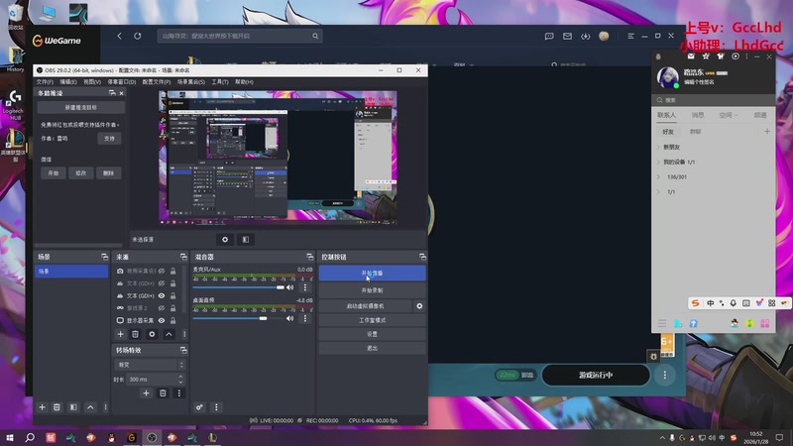Open filters icon below OBS preview

246,240
